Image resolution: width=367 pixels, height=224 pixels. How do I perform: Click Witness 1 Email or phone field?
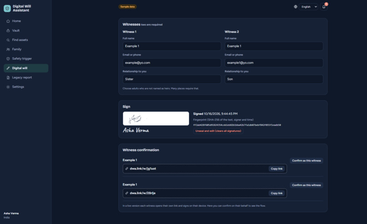(x=172, y=63)
